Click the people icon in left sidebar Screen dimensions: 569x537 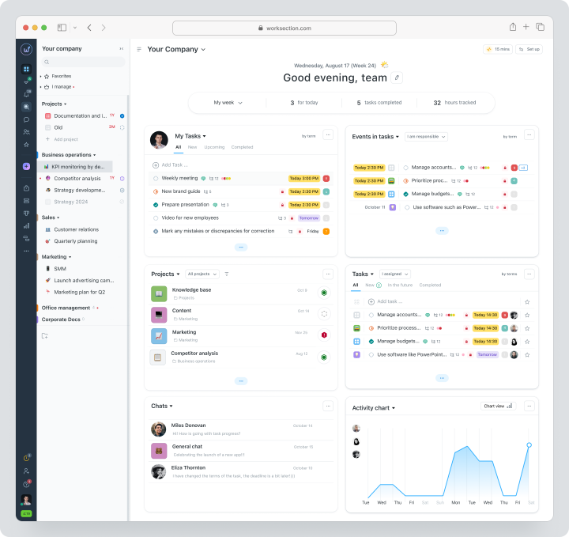[26, 132]
